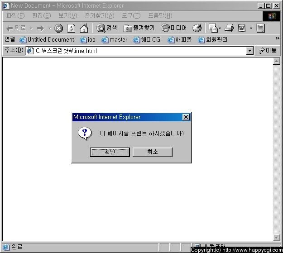This screenshot has height=253, width=283.
Task: Click the 이동 Go button
Action: click(x=268, y=51)
